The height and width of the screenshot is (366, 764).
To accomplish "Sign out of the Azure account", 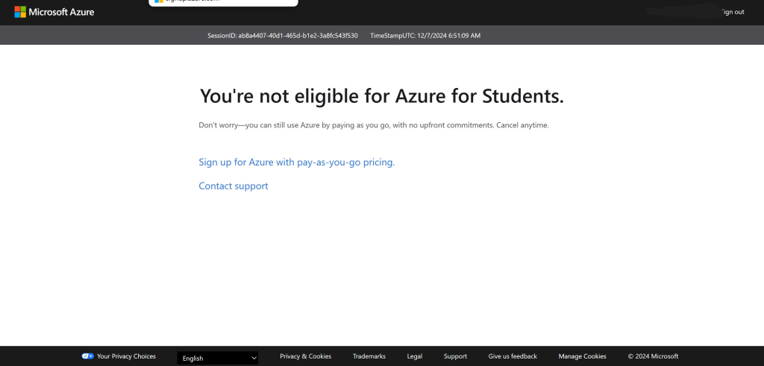I will 732,12.
